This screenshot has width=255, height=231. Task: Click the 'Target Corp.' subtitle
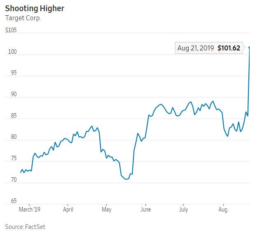pyautogui.click(x=23, y=18)
